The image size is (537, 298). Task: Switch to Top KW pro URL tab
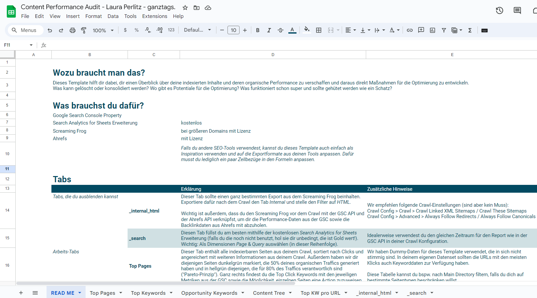click(x=320, y=293)
